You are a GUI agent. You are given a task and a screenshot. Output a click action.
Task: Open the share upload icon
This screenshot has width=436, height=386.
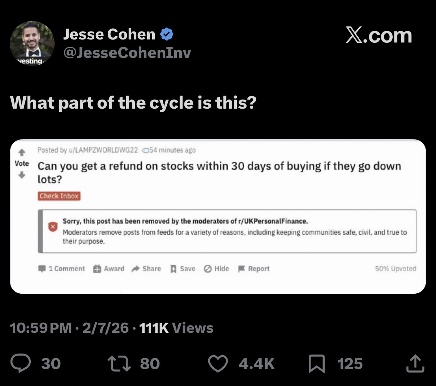414,364
